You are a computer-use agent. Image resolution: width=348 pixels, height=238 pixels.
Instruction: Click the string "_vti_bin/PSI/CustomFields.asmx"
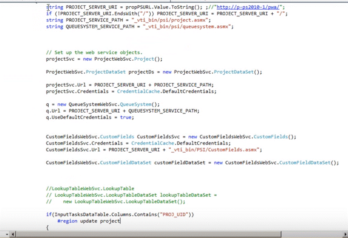(214, 150)
